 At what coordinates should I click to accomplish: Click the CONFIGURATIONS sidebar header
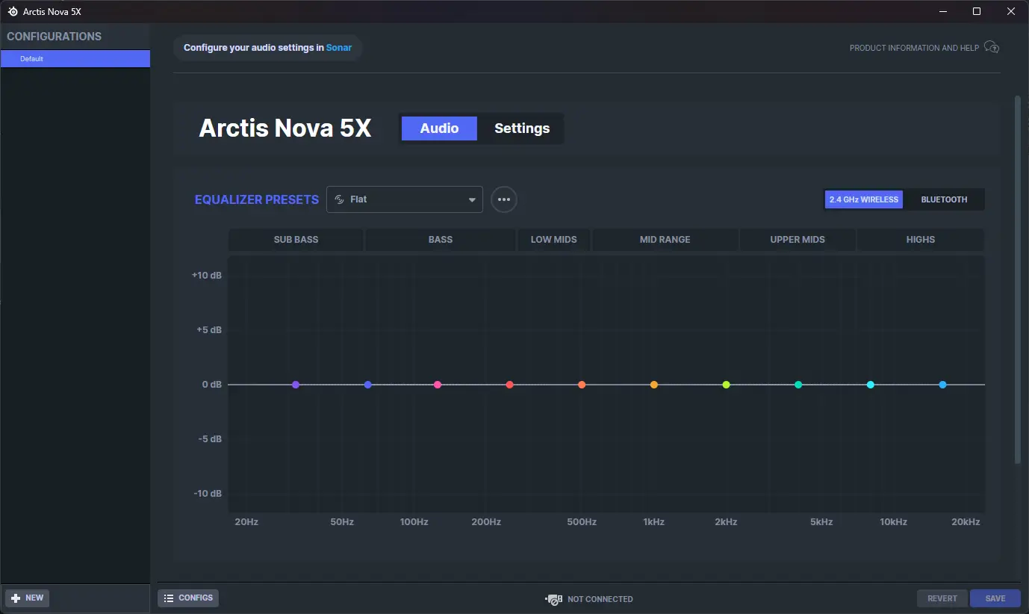[54, 36]
